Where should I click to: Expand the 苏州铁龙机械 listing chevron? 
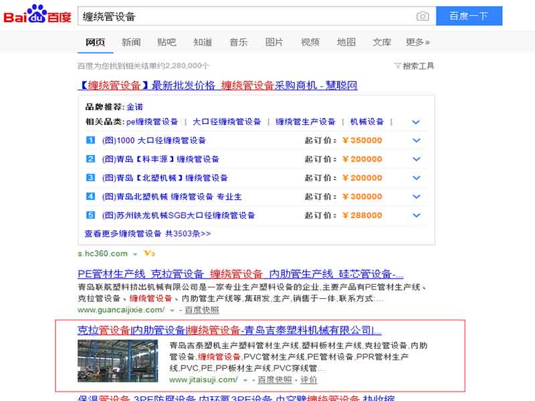(x=416, y=215)
